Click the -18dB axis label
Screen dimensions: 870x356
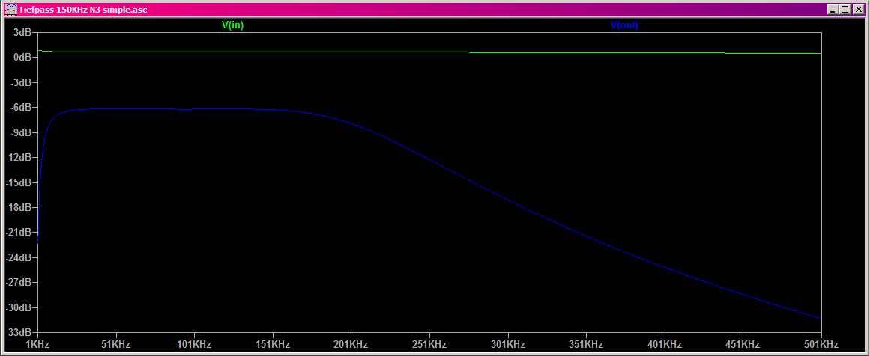18,208
